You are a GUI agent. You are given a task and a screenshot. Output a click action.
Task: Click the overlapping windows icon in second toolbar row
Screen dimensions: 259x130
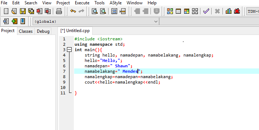[x=6, y=21]
